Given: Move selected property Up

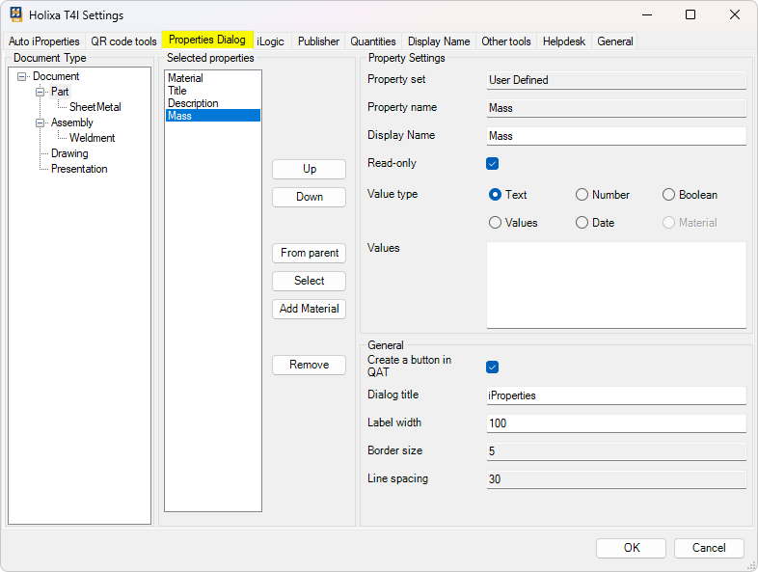Looking at the screenshot, I should pos(309,169).
